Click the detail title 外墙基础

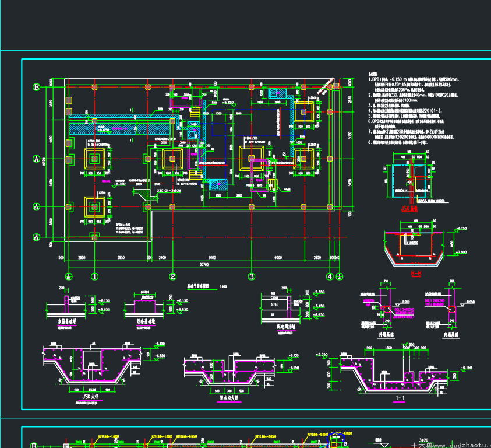pos(386,335)
